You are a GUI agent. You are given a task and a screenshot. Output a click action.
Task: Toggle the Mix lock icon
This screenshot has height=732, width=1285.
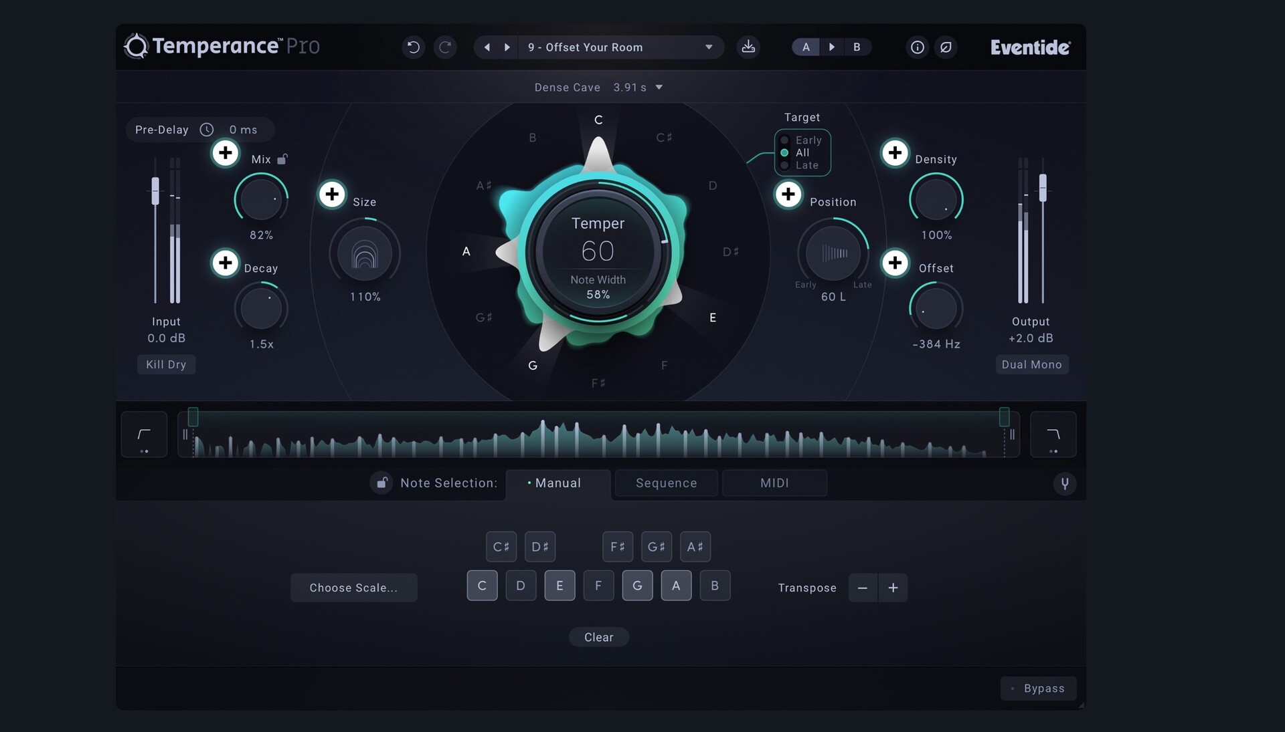282,159
